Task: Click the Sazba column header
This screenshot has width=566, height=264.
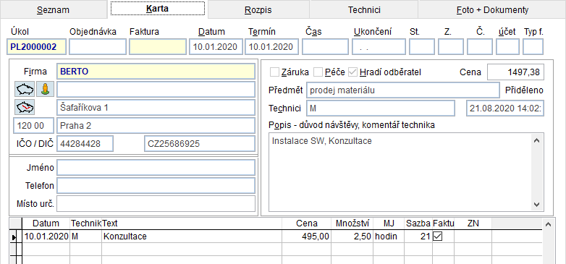Action: (418, 223)
